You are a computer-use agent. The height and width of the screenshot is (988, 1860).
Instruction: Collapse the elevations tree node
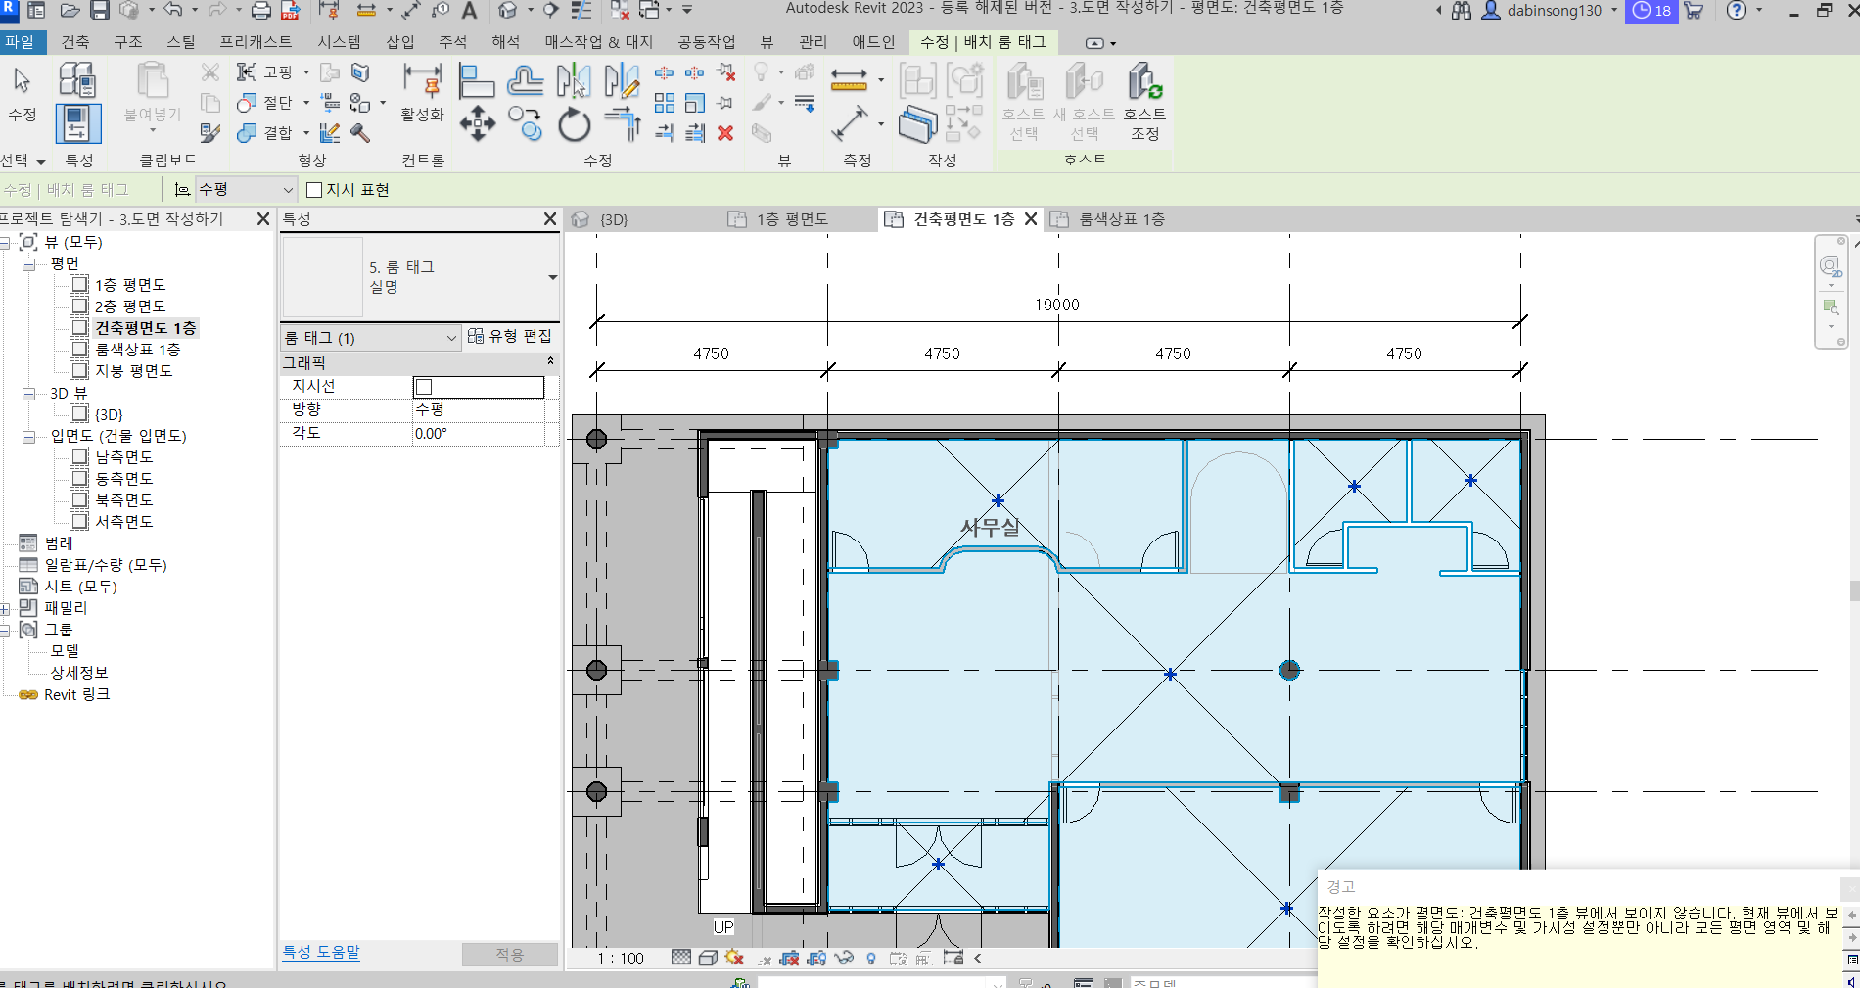(29, 436)
